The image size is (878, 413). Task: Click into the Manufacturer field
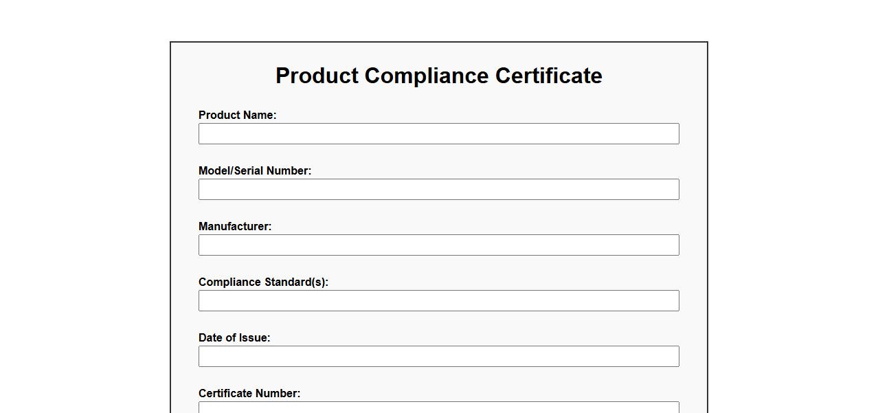438,245
